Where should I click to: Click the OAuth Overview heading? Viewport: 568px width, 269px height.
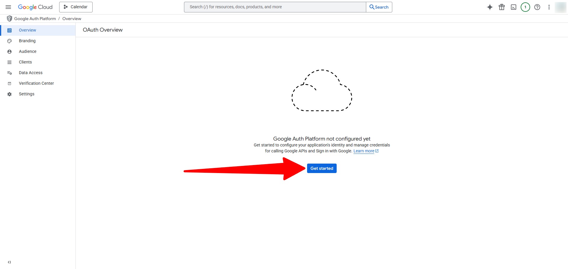[103, 30]
